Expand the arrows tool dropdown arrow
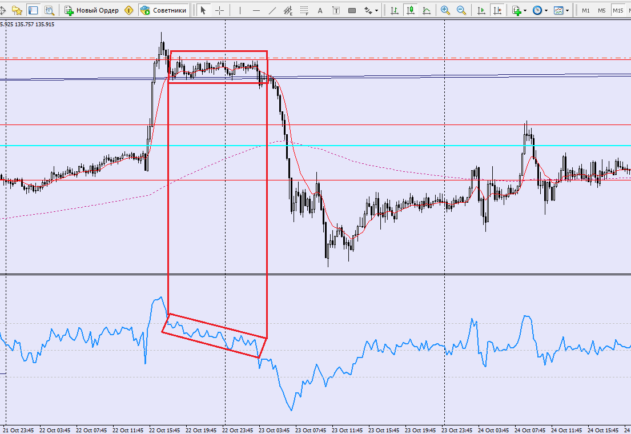Screen dimensions: 631x434 point(376,11)
